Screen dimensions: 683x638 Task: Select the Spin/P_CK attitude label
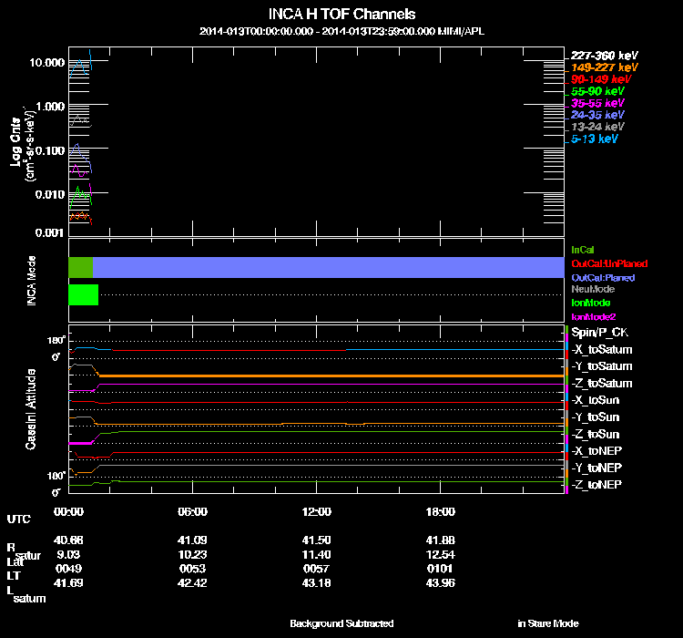(601, 333)
